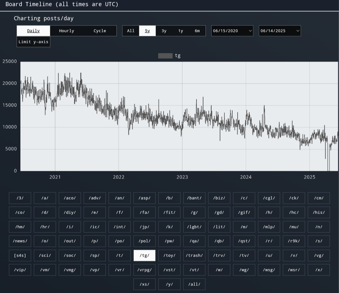Image resolution: width=339 pixels, height=293 pixels.
Task: Select the Daily chart mode
Action: (33, 31)
